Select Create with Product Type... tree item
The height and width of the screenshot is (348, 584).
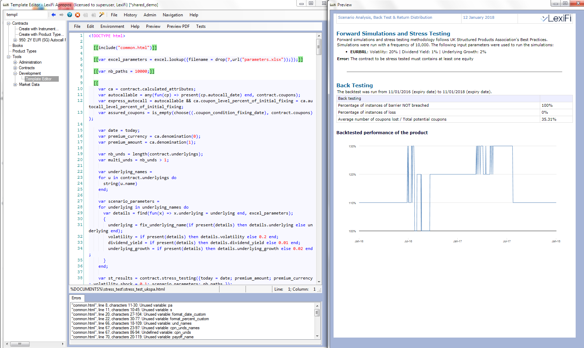(41, 34)
